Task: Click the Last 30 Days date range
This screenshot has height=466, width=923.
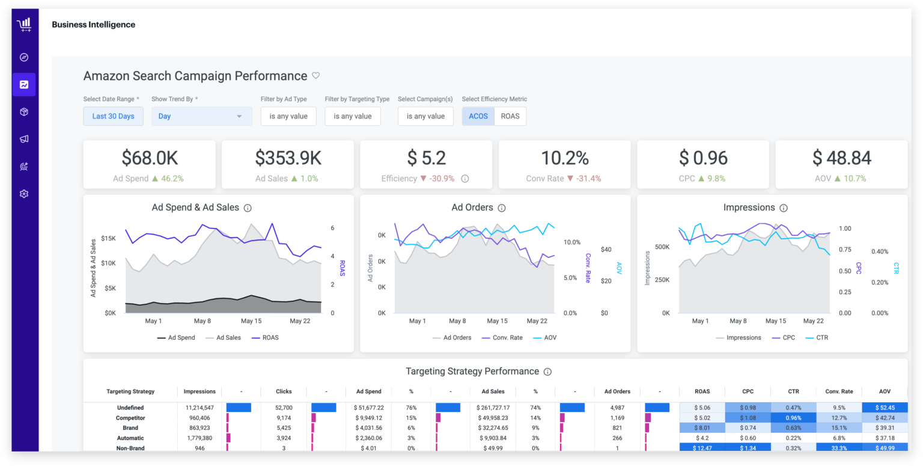Action: coord(113,115)
